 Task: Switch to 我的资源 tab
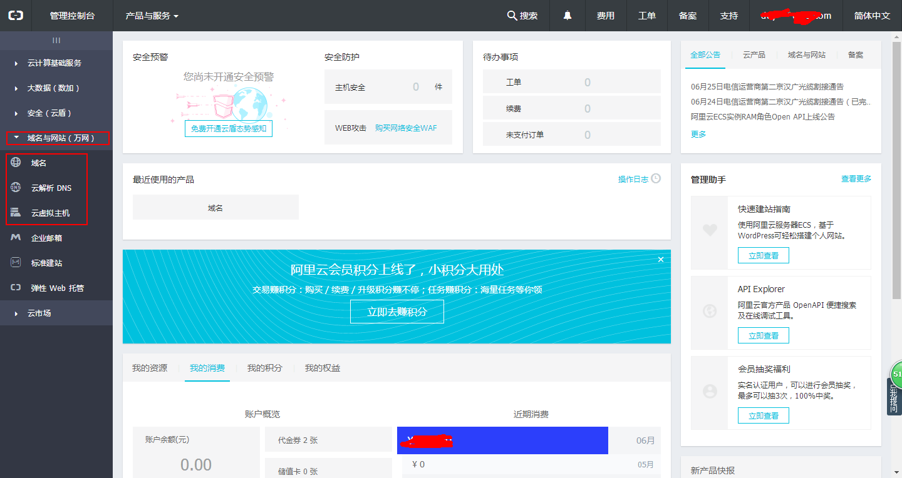150,368
